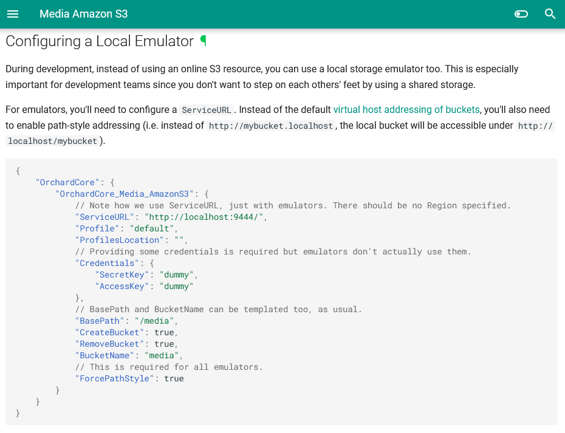Click the "RemoveBucket" JSON key

click(109, 344)
